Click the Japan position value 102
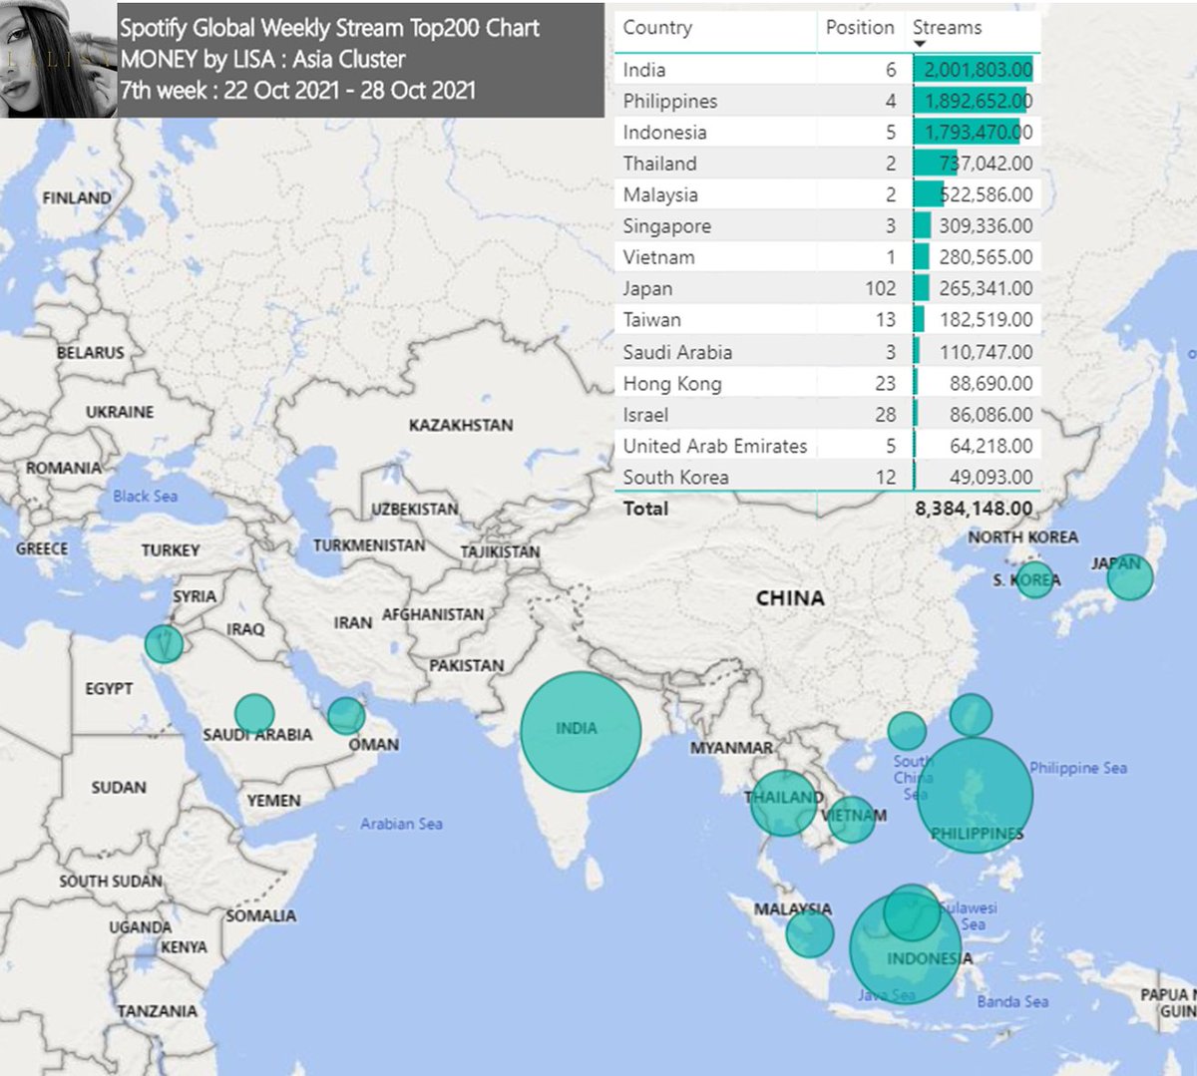Screen dimensions: 1197x1076 [881, 289]
